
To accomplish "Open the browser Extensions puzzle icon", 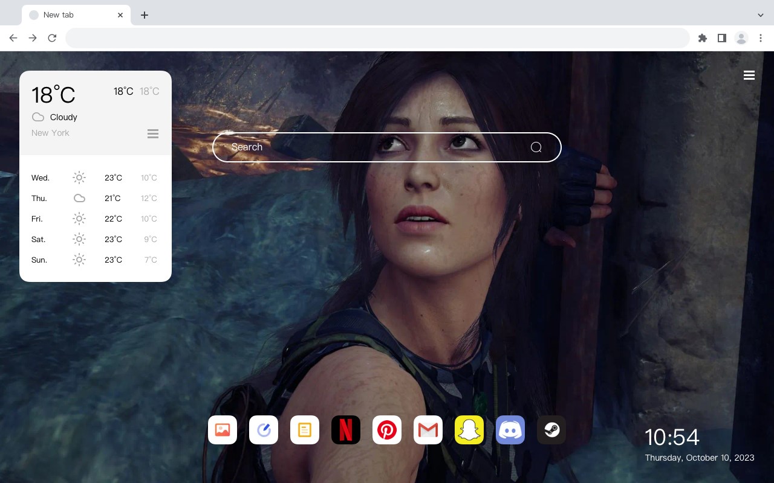I will 702,38.
